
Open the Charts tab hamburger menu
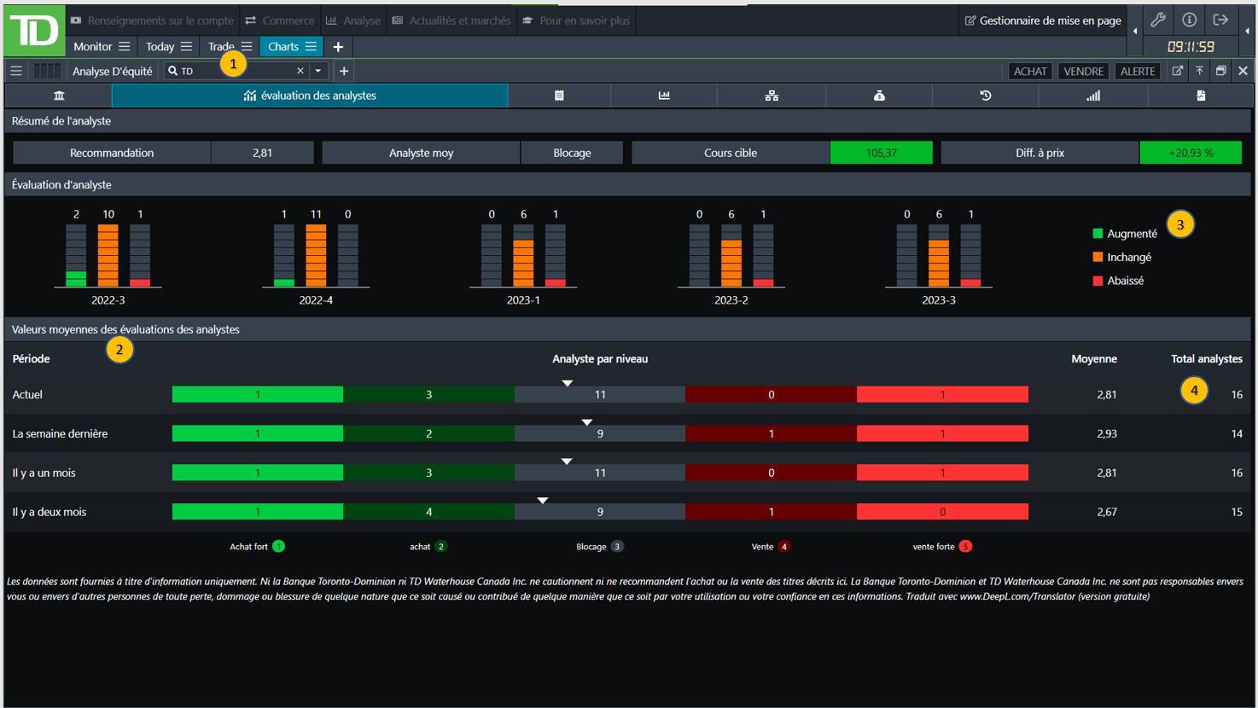(x=311, y=47)
